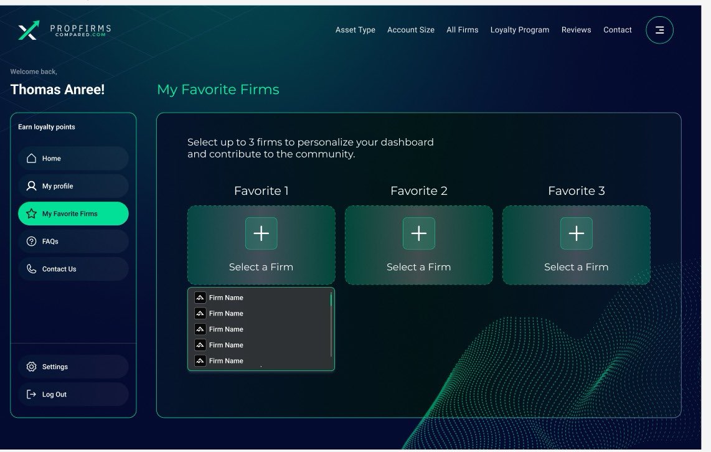Open the Favorite 3 Select a Firm card

577,245
